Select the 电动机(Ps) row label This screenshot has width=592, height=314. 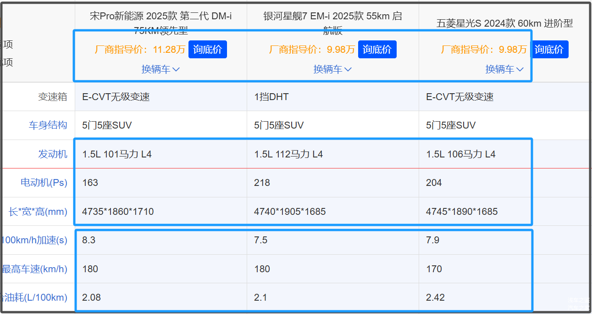point(44,183)
